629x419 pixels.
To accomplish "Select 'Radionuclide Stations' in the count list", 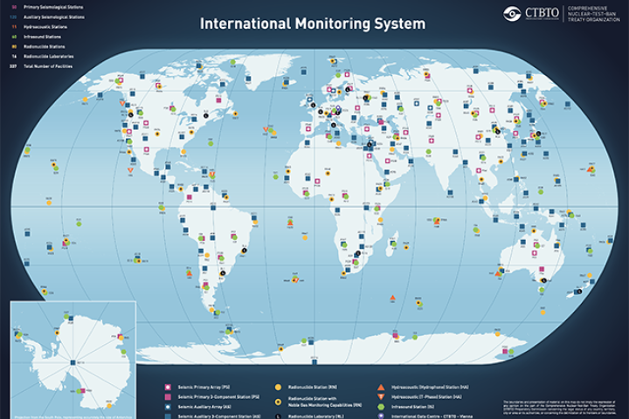I will (45, 47).
